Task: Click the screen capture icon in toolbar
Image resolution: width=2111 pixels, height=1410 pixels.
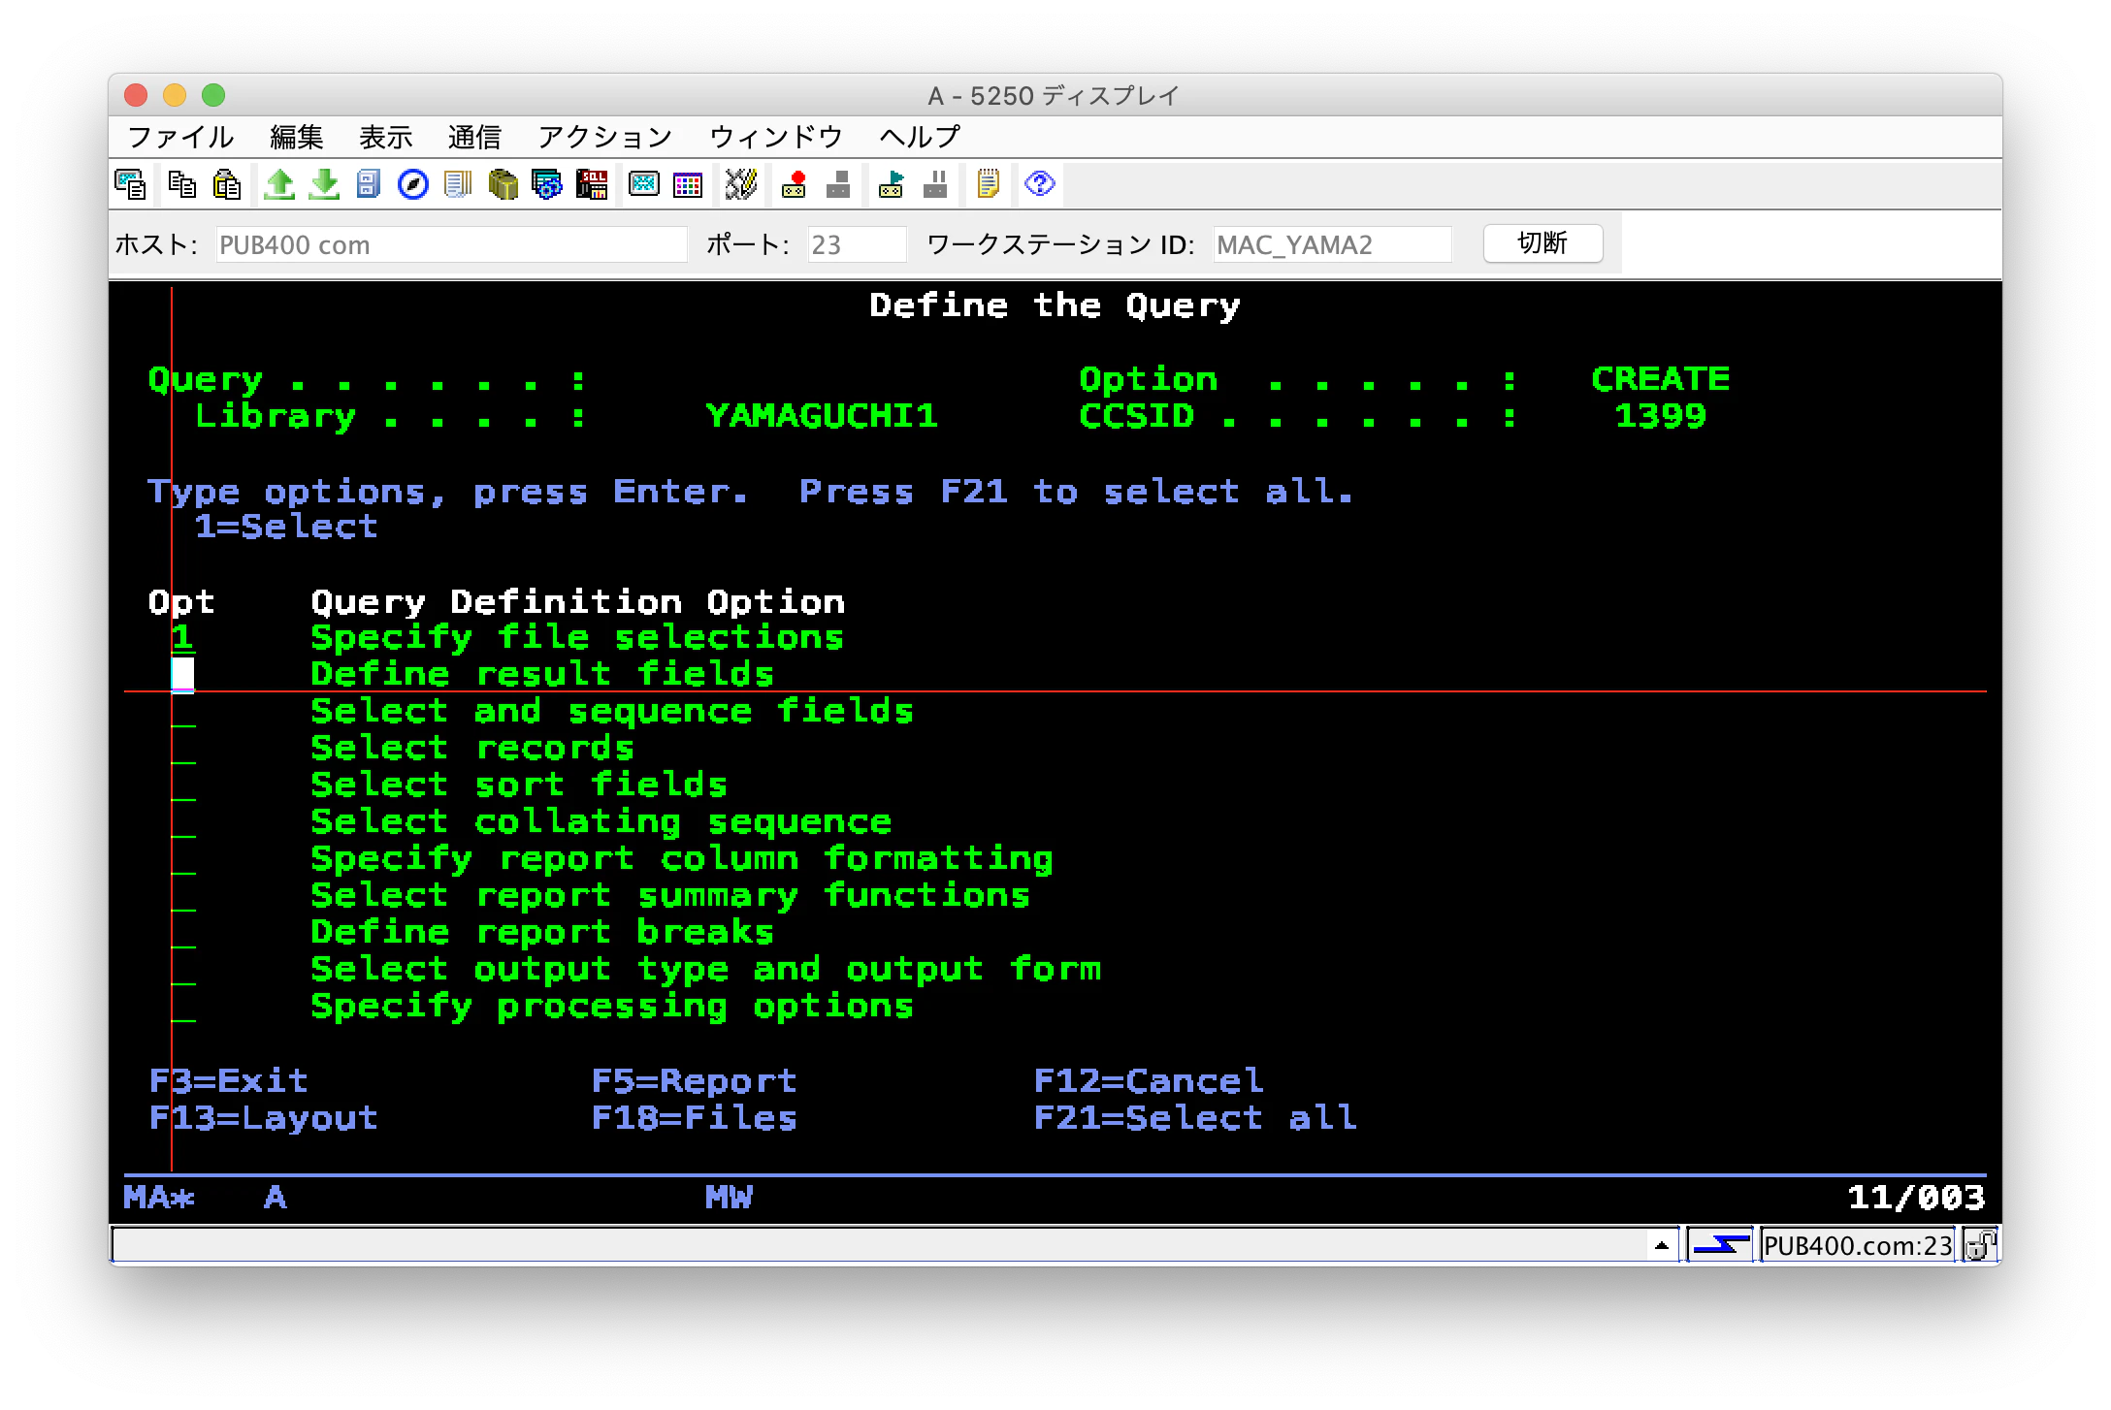Action: [130, 184]
